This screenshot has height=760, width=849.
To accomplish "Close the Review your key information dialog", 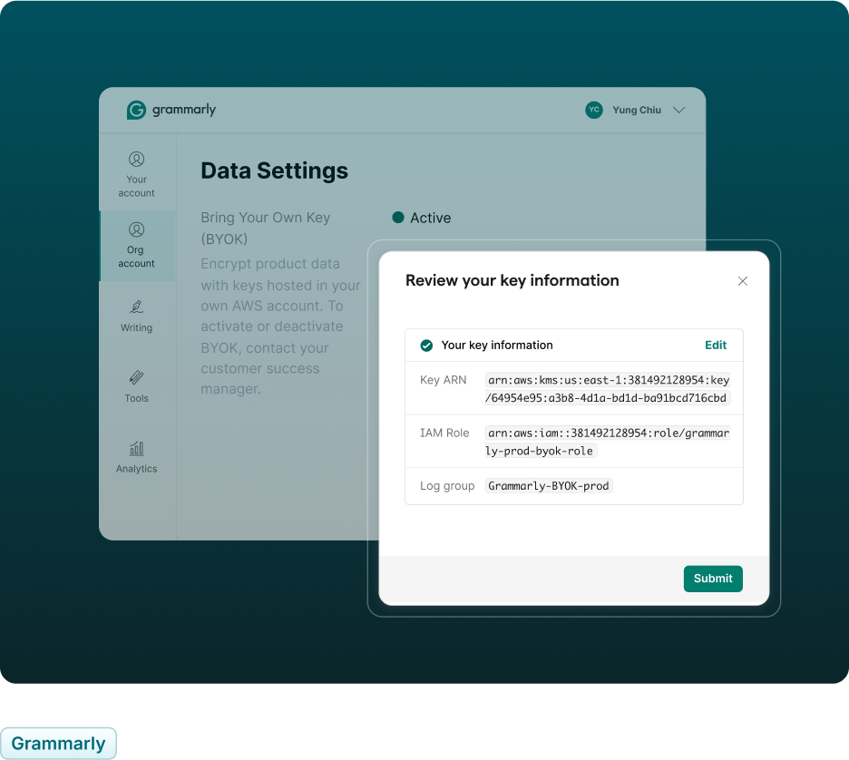I will pyautogui.click(x=742, y=281).
